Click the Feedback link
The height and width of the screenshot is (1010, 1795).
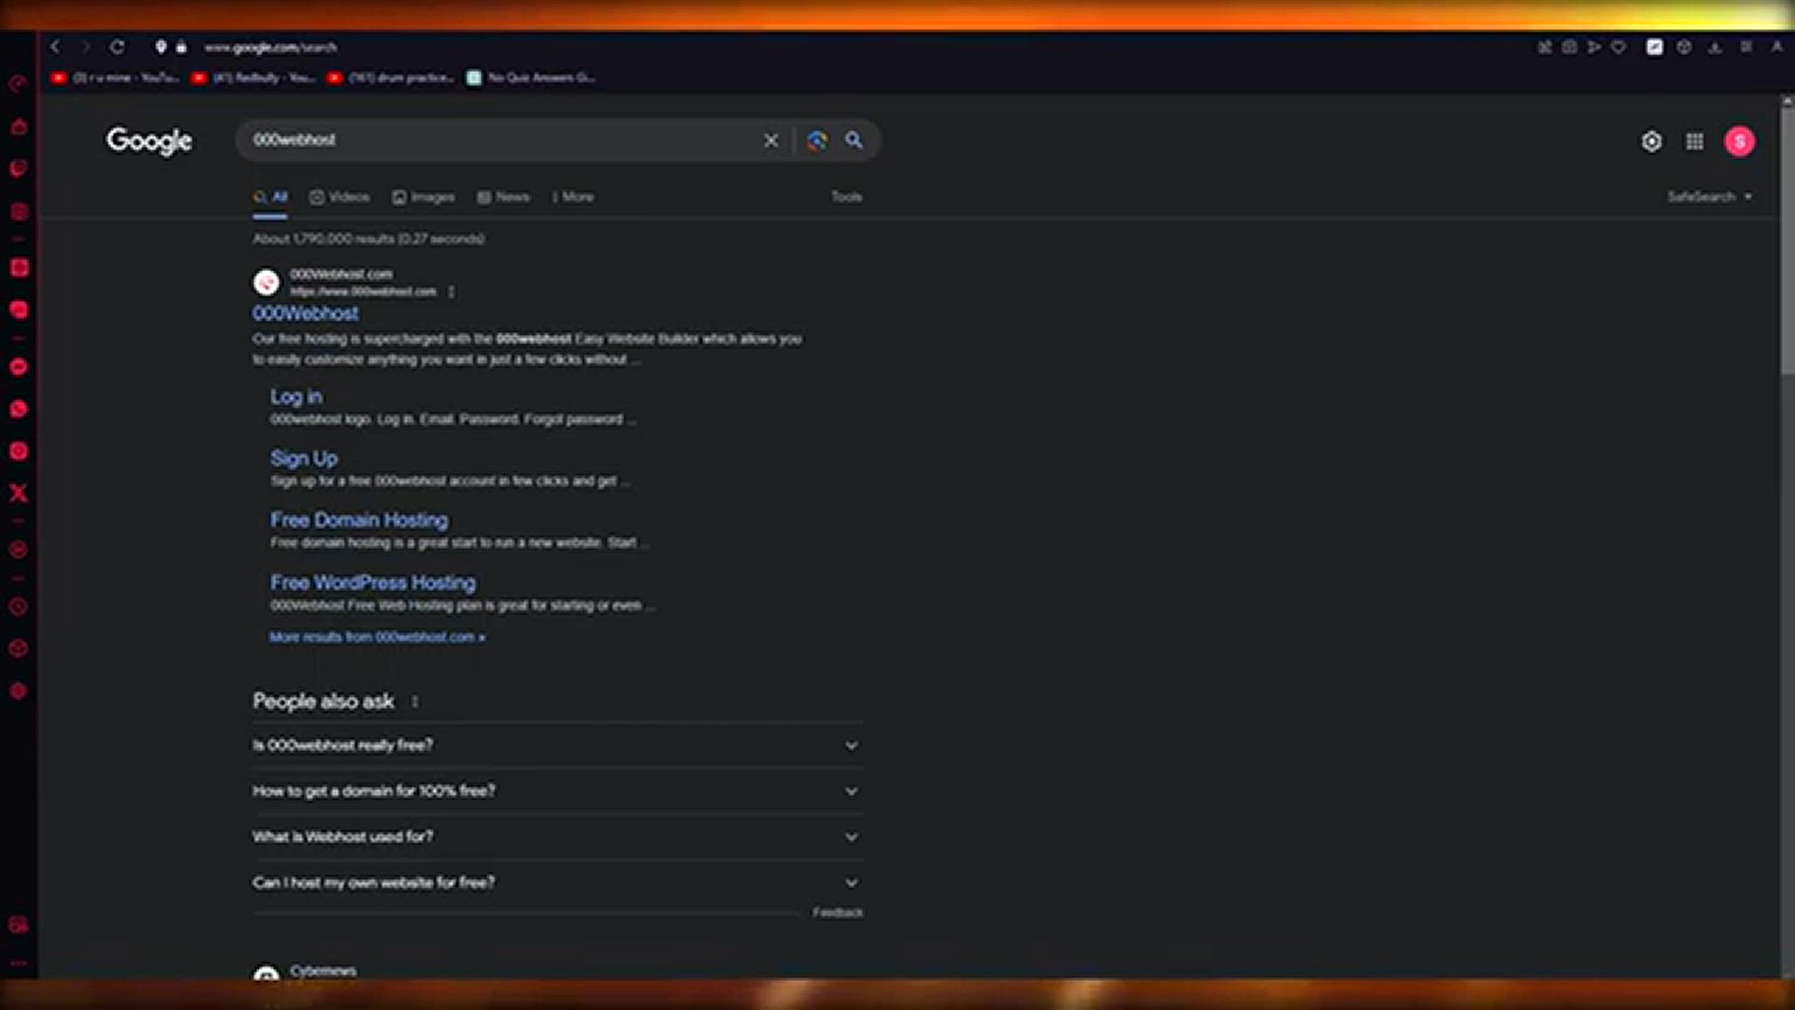coord(838,912)
